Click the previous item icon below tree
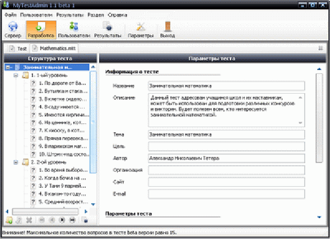330x239 pixels. tap(52, 220)
